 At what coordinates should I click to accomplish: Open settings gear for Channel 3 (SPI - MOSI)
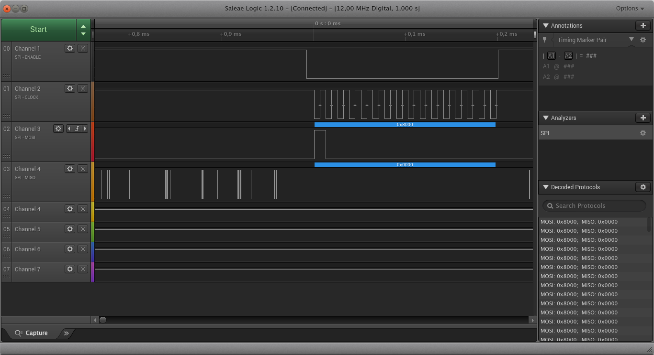[58, 129]
